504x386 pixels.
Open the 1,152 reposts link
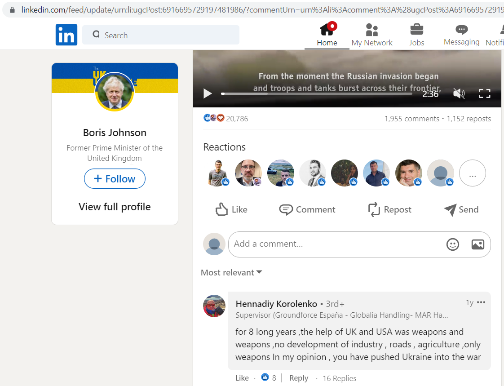[x=469, y=119]
